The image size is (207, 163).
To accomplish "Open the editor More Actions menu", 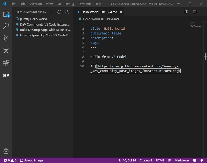I will (202, 12).
